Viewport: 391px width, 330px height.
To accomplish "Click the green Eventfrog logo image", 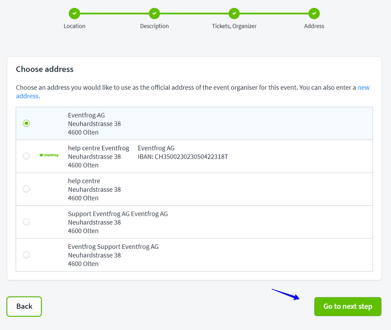I will click(49, 155).
